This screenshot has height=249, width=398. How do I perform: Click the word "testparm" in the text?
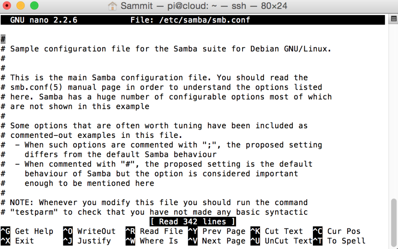[x=34, y=212]
